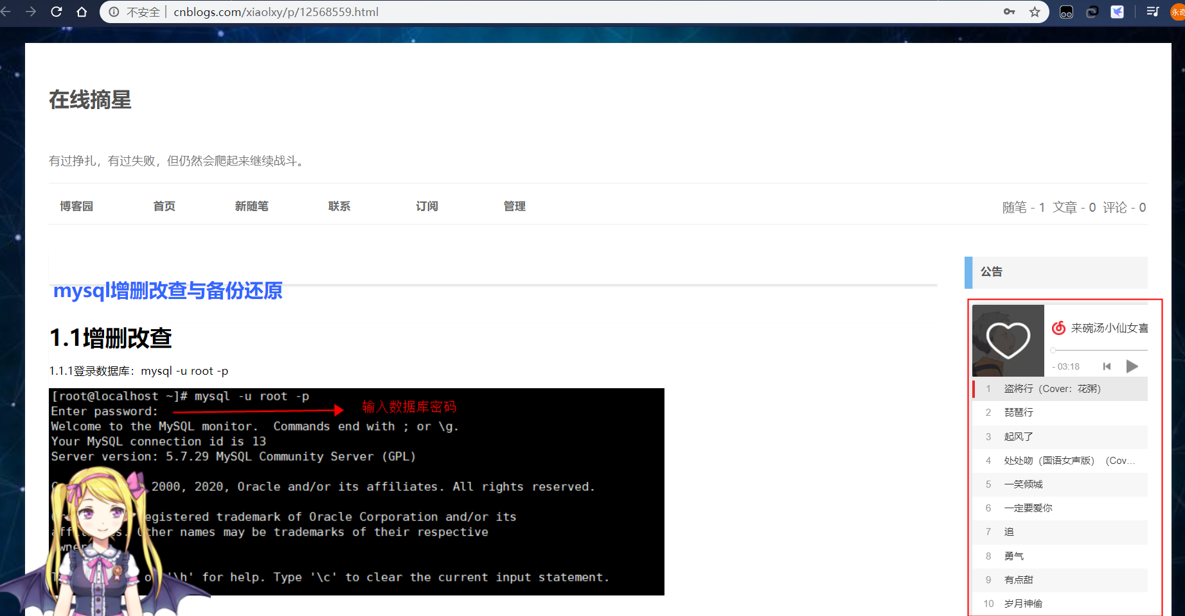This screenshot has height=616, width=1185.
Task: Create a post via 新随笔
Action: click(251, 206)
